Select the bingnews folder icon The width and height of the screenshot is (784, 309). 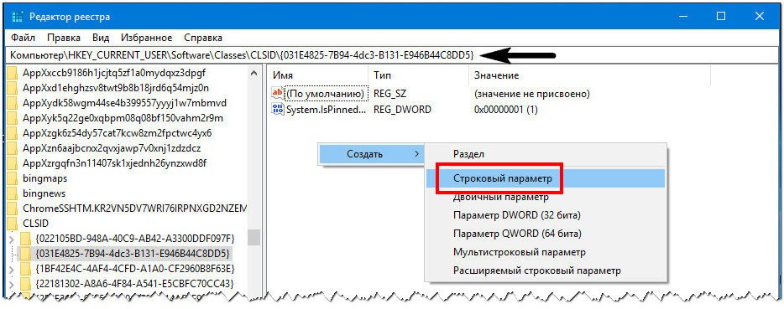click(12, 193)
